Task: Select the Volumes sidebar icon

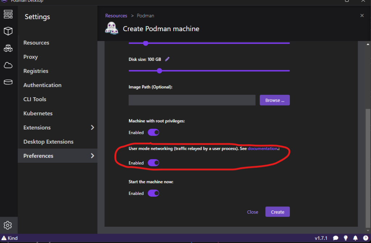Action: [x=8, y=82]
